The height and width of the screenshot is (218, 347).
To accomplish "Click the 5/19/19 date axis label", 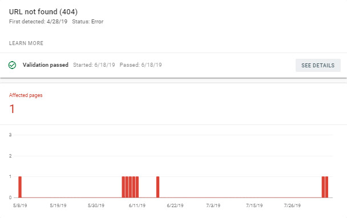I will click(x=58, y=205).
